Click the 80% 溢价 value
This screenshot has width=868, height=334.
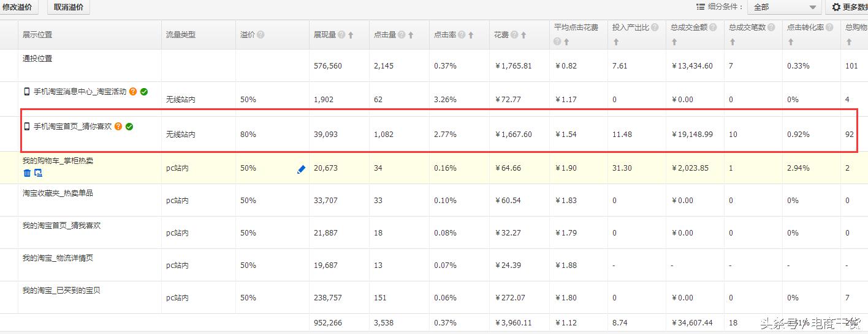click(248, 134)
